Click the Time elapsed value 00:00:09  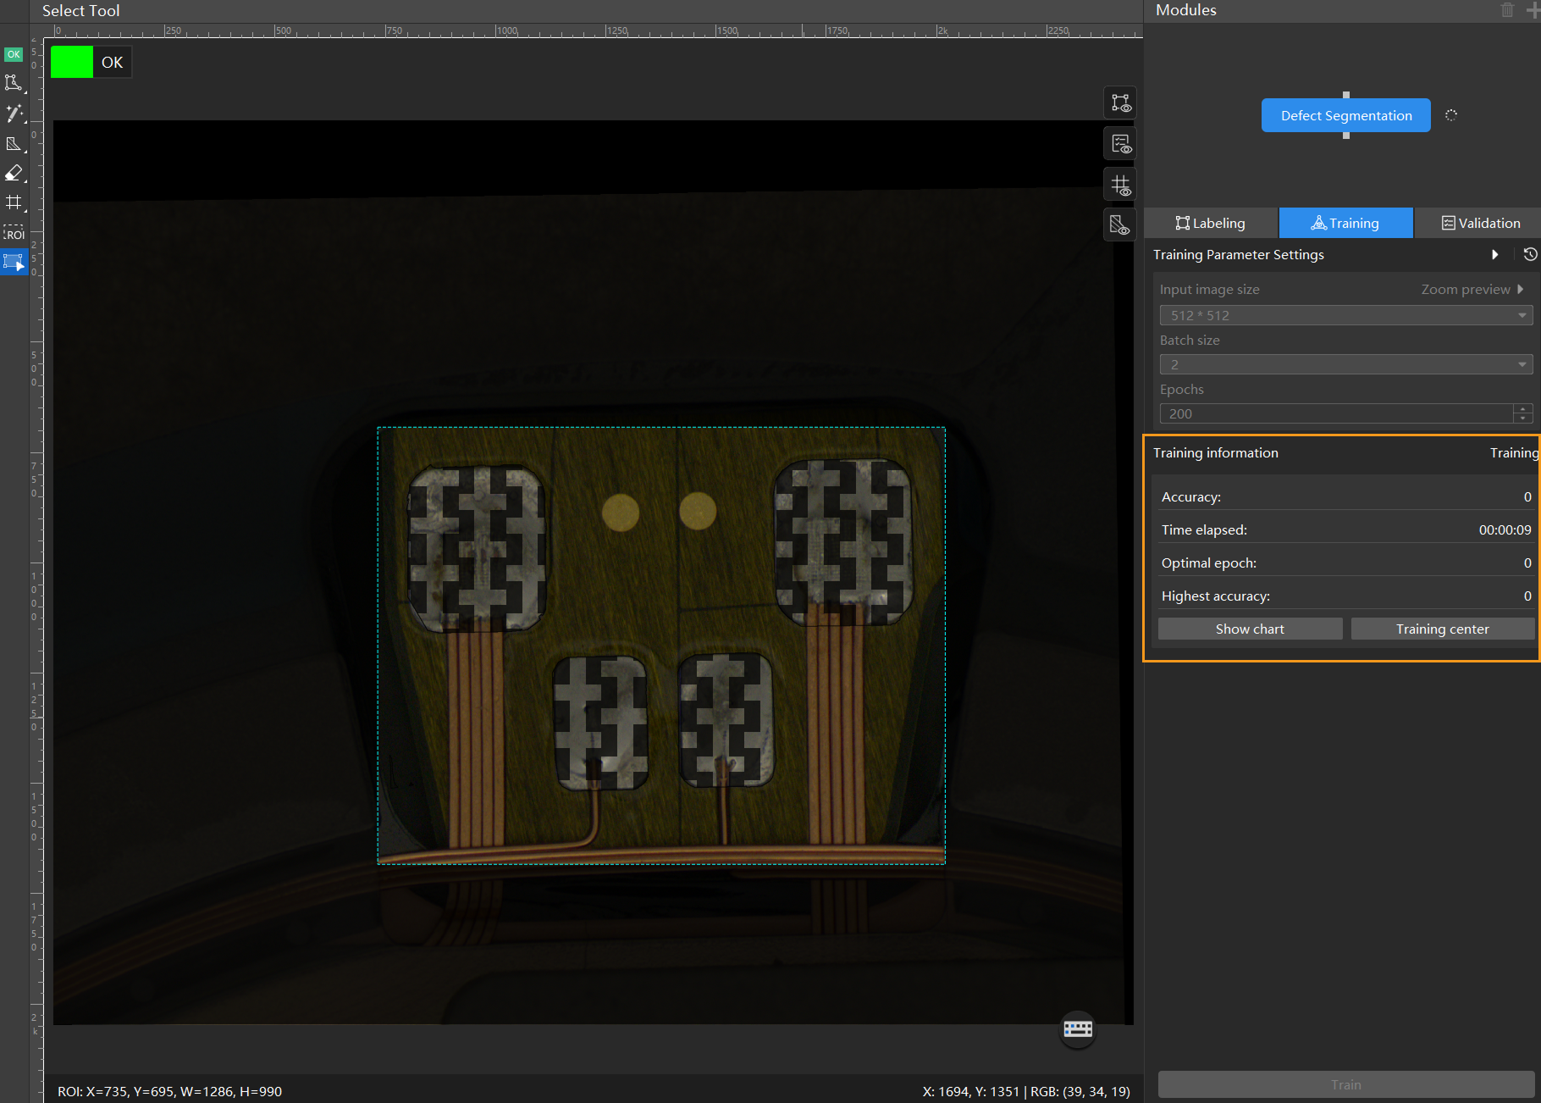tap(1505, 530)
